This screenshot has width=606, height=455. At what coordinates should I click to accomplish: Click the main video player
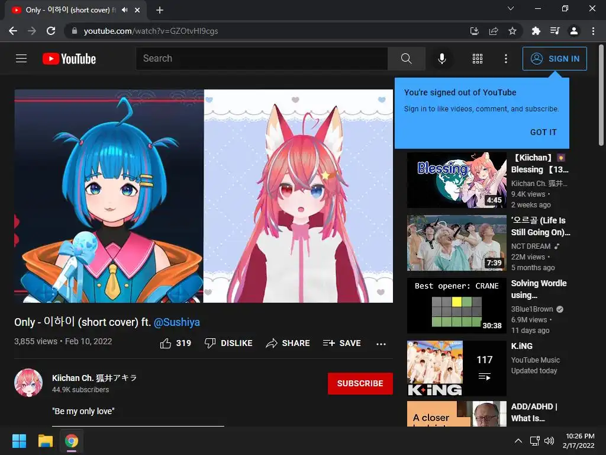click(204, 196)
